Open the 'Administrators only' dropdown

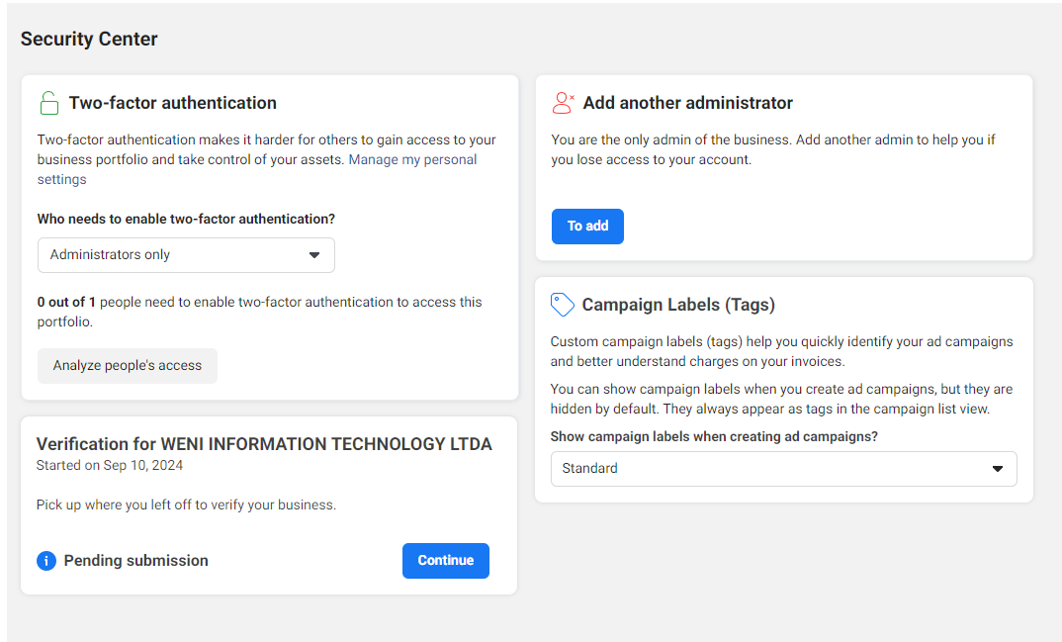[x=186, y=255]
